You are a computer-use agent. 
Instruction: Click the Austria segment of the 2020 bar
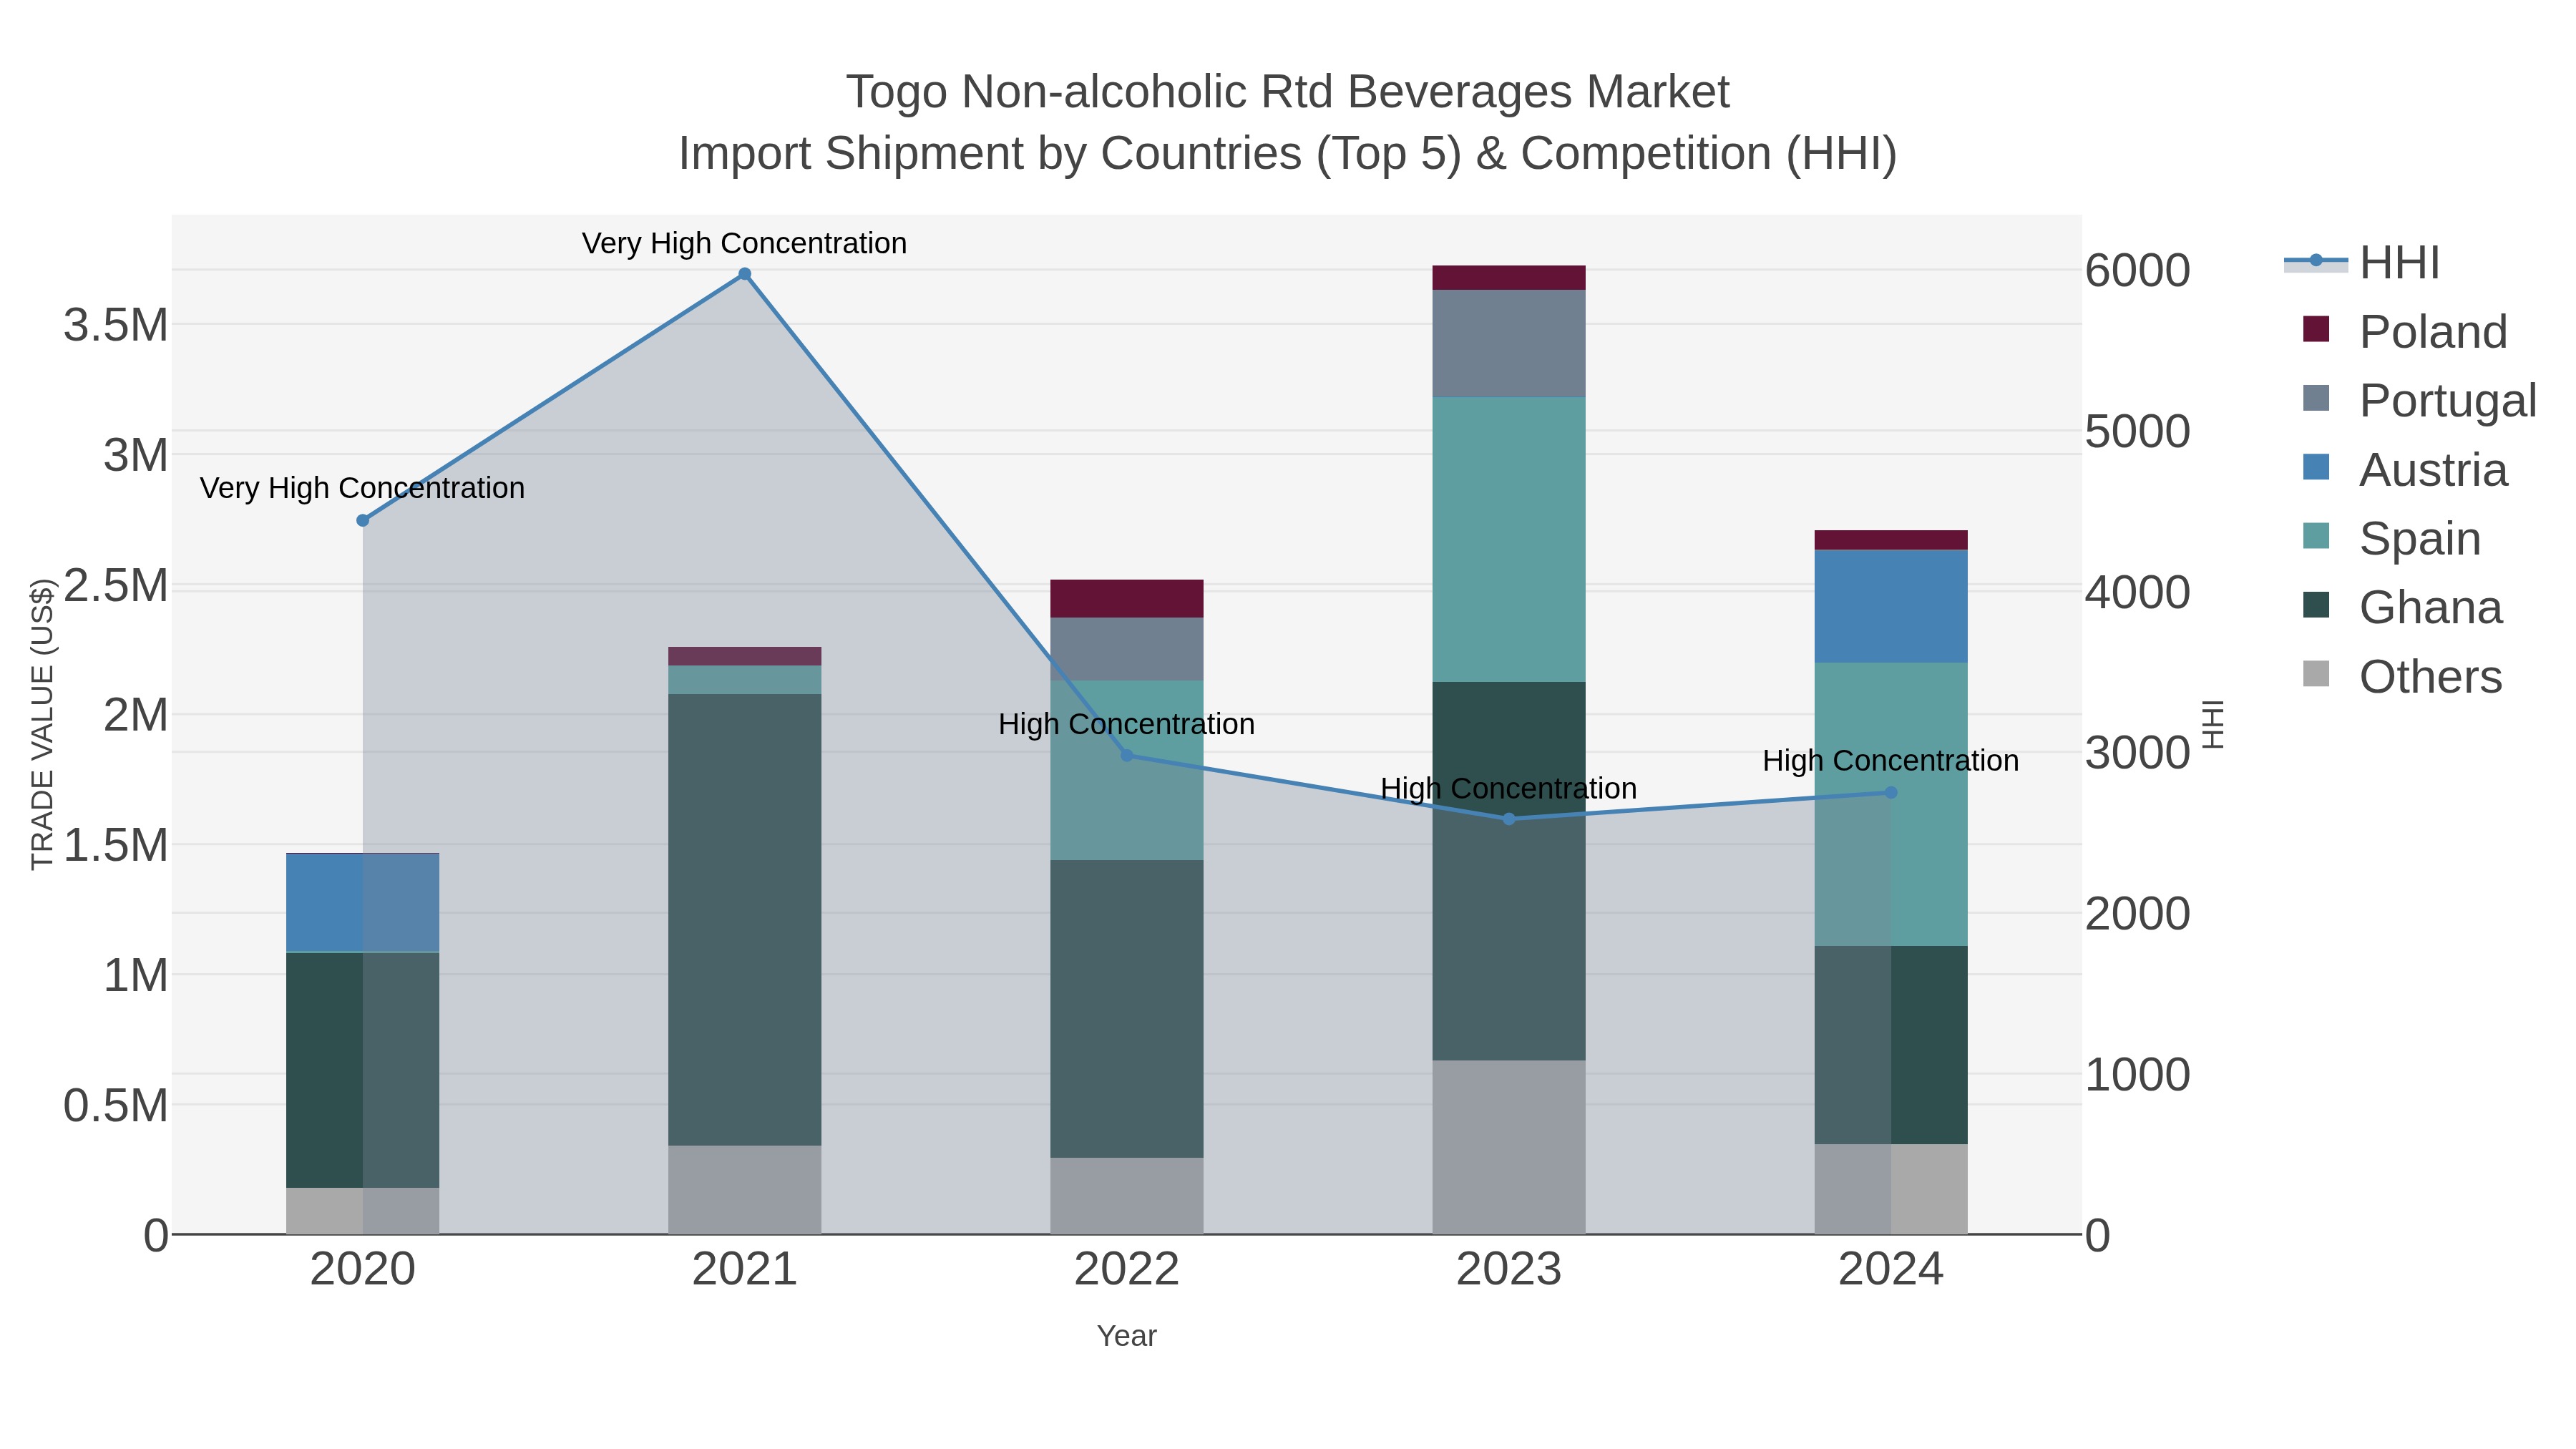click(363, 903)
